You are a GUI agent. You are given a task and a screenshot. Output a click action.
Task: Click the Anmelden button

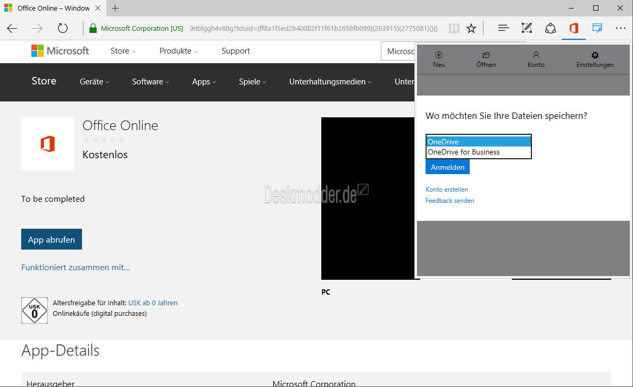447,167
